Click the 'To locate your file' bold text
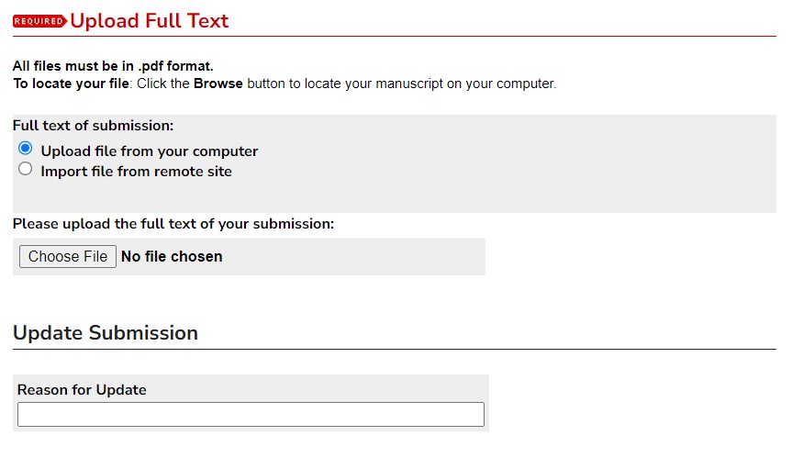This screenshot has width=803, height=469. tap(71, 84)
